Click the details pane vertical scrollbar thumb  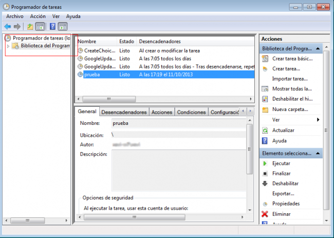point(249,149)
